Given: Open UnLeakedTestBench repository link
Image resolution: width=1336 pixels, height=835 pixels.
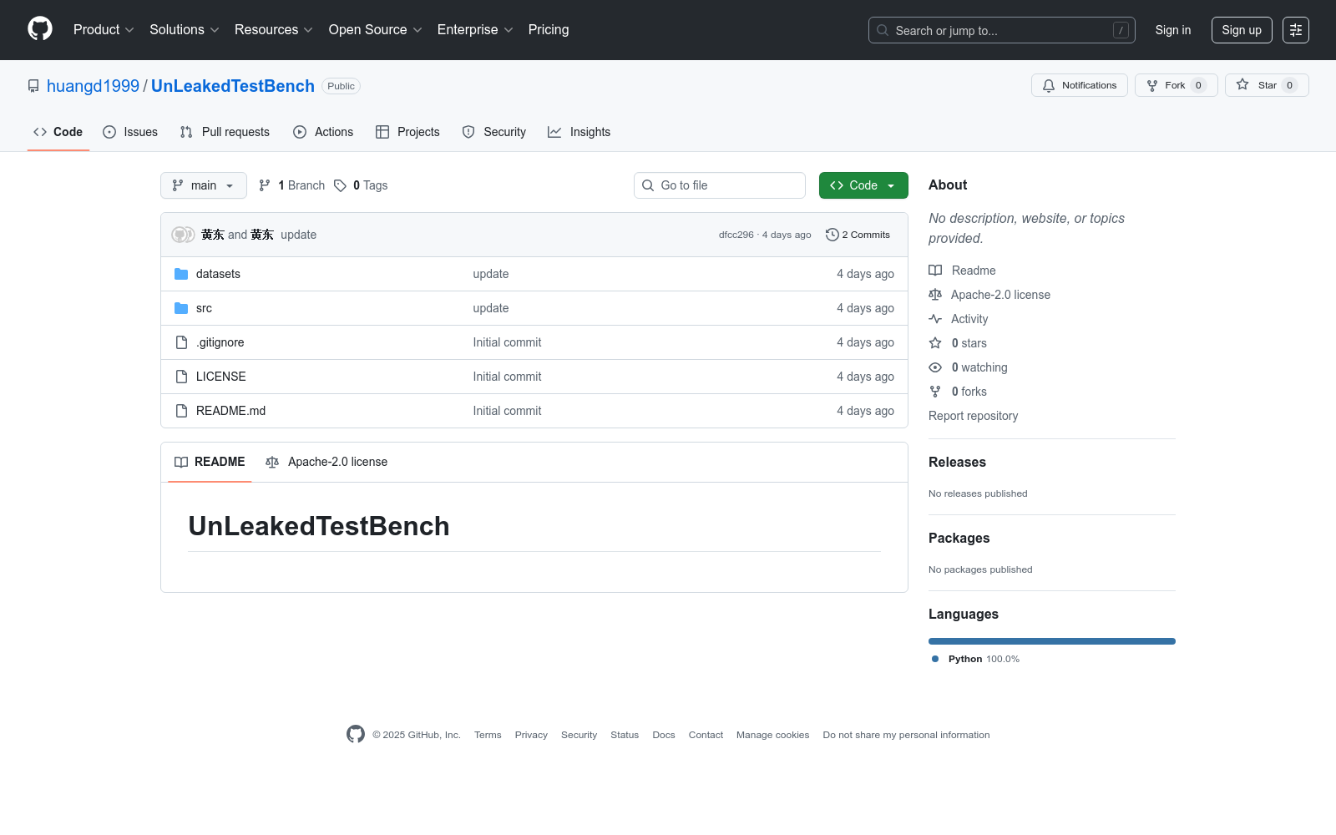Looking at the screenshot, I should 233,86.
